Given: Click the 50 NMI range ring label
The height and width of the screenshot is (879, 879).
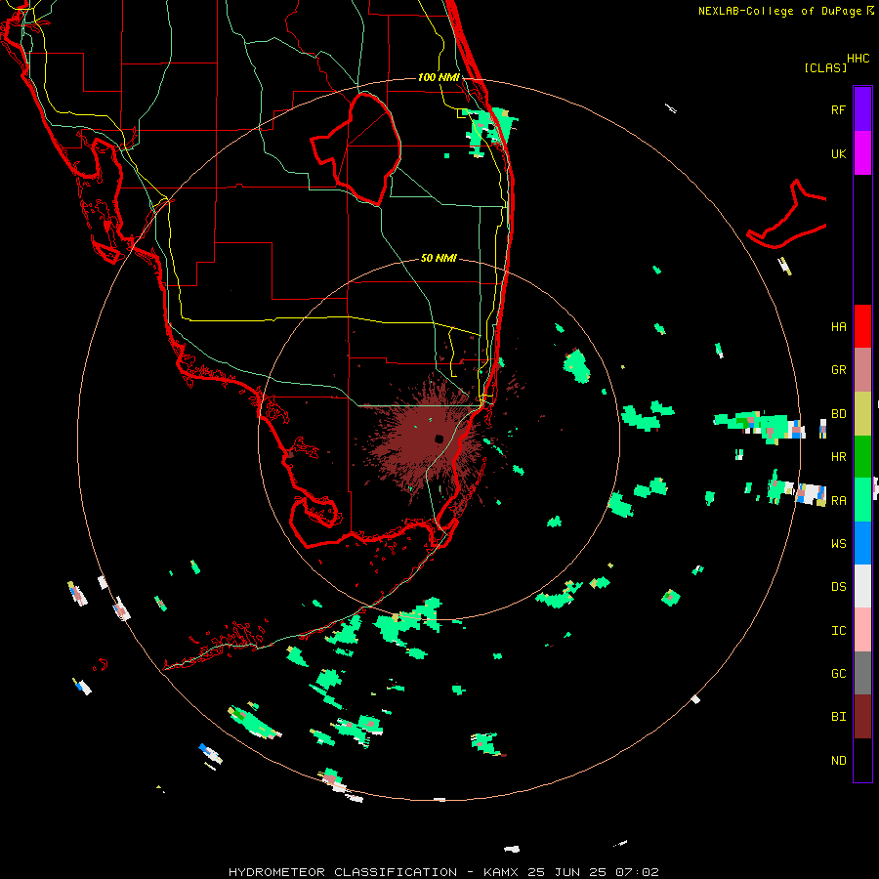Looking at the screenshot, I should (439, 258).
